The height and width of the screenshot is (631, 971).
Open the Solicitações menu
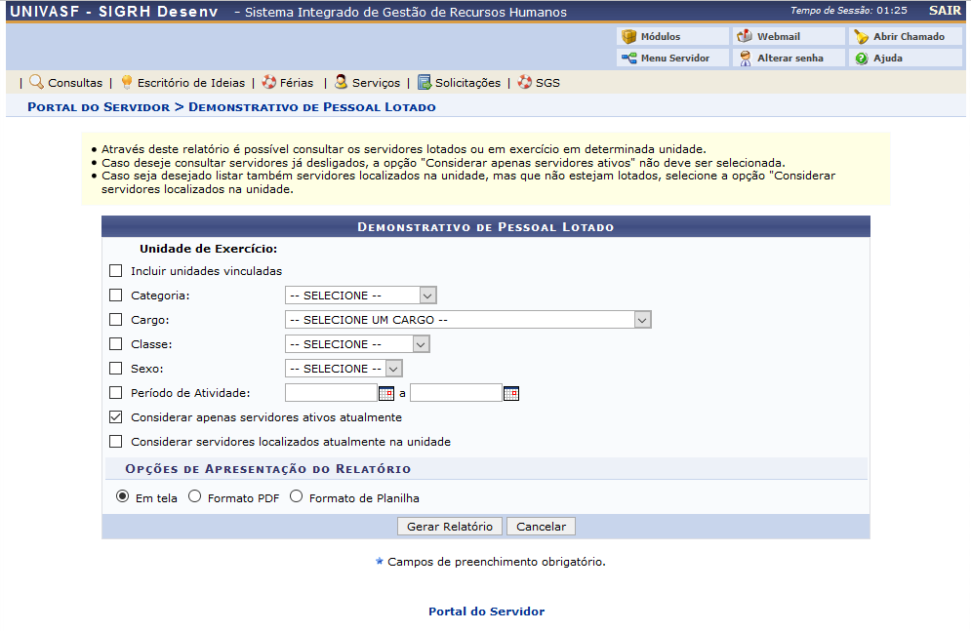(x=459, y=83)
